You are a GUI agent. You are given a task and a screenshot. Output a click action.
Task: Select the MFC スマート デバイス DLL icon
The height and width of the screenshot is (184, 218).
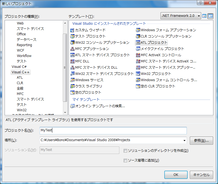coord(72,68)
